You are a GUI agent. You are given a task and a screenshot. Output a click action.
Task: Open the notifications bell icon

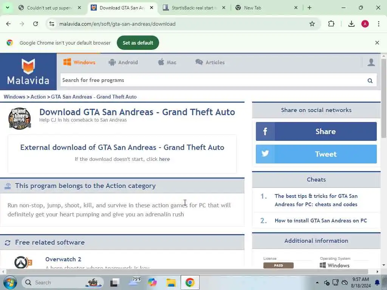[x=377, y=282]
